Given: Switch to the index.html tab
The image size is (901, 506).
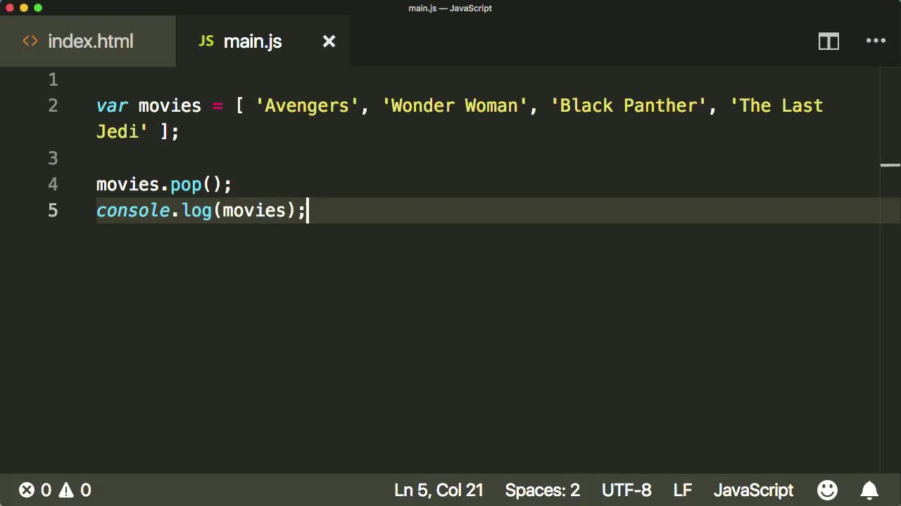Looking at the screenshot, I should click(x=90, y=41).
